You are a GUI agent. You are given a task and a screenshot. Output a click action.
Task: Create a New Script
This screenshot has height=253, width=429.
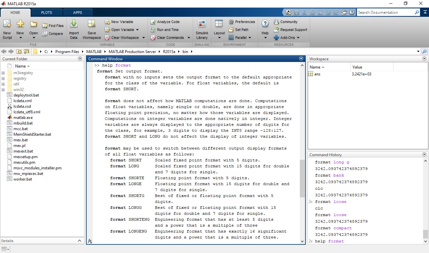tap(7, 29)
